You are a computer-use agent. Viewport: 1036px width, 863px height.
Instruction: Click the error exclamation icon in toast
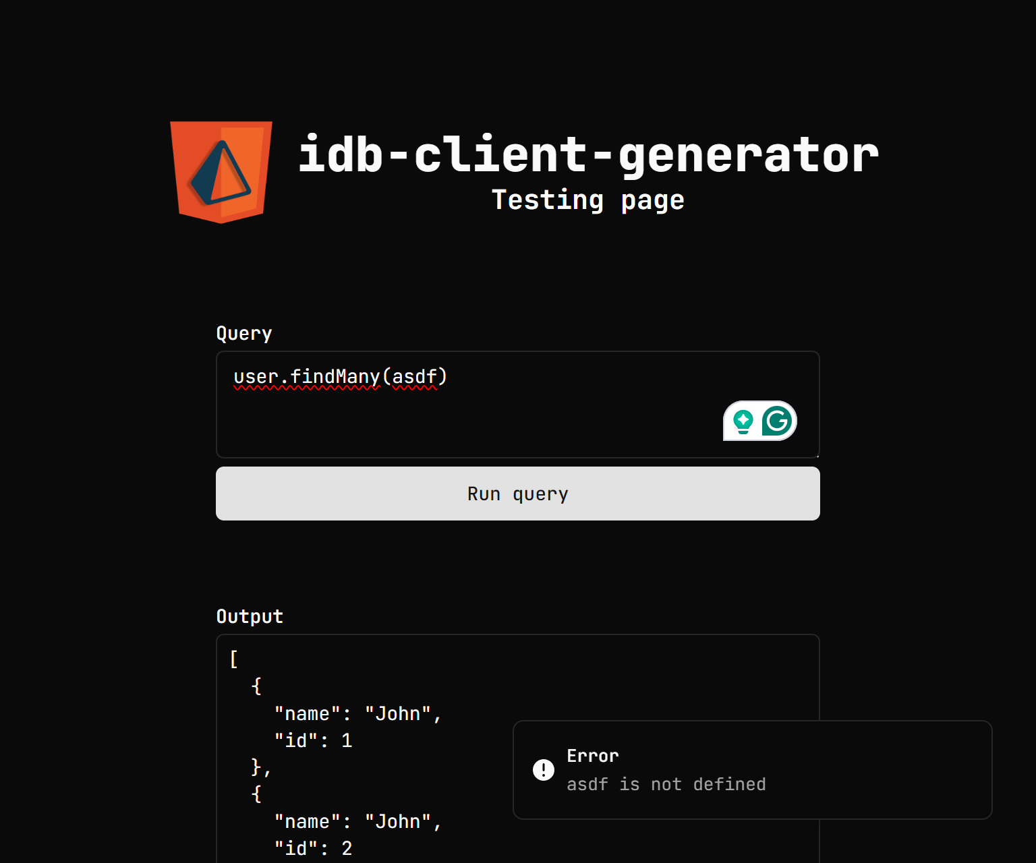coord(544,770)
